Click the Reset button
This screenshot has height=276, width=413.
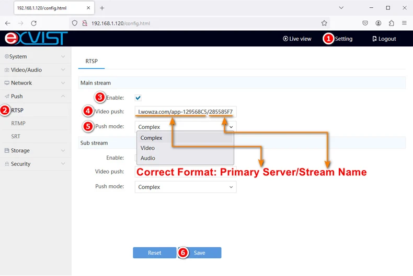click(x=154, y=253)
